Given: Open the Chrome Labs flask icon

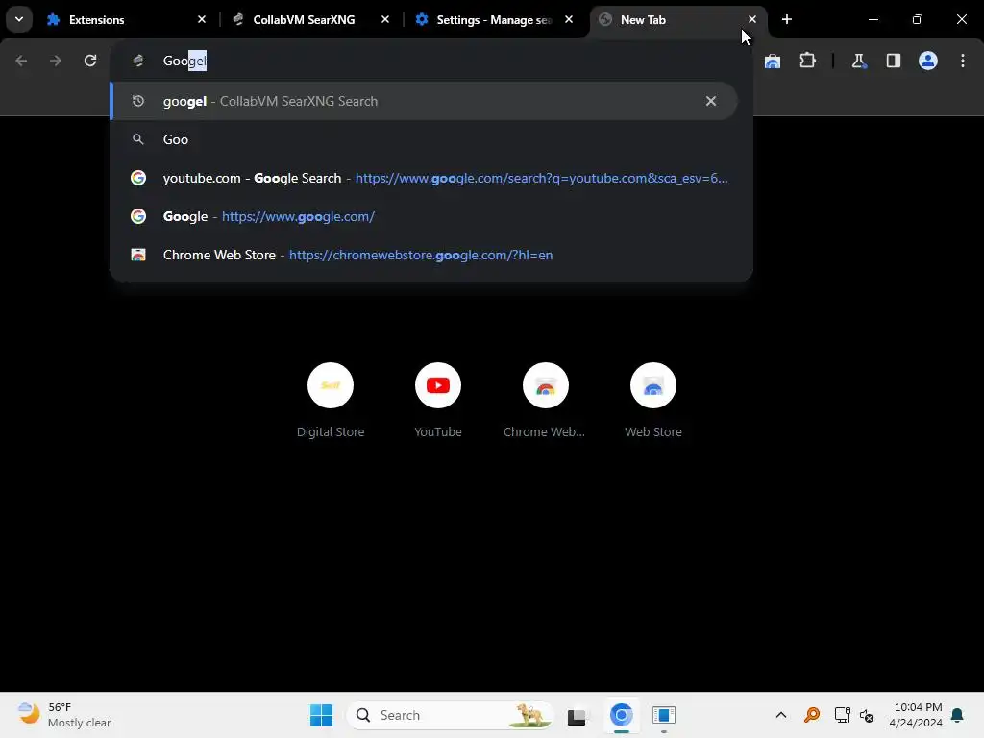Looking at the screenshot, I should [858, 61].
